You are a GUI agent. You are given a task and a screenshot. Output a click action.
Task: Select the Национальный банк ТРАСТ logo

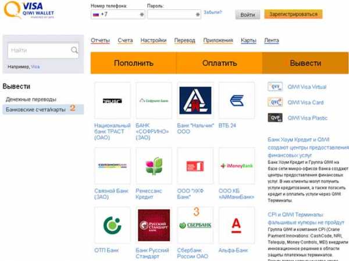click(112, 101)
